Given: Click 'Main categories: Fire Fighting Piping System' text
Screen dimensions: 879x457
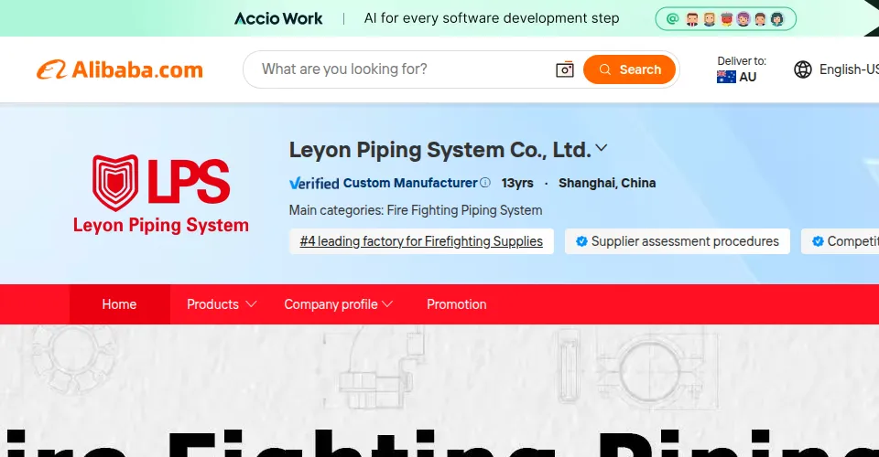Looking at the screenshot, I should (x=416, y=210).
